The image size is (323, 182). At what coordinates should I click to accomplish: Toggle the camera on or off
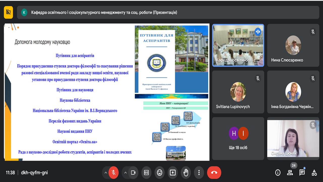tap(133, 173)
